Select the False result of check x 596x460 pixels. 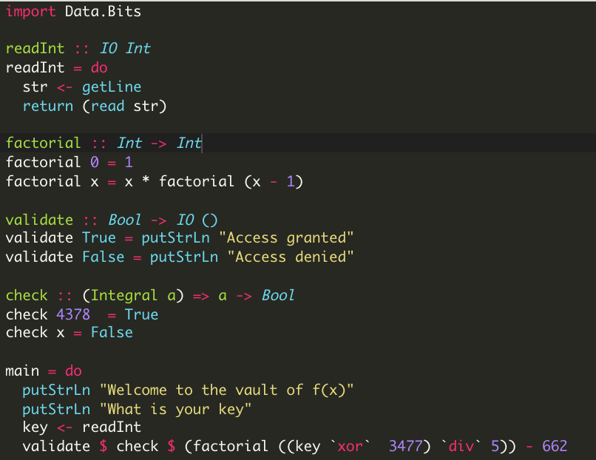[111, 332]
